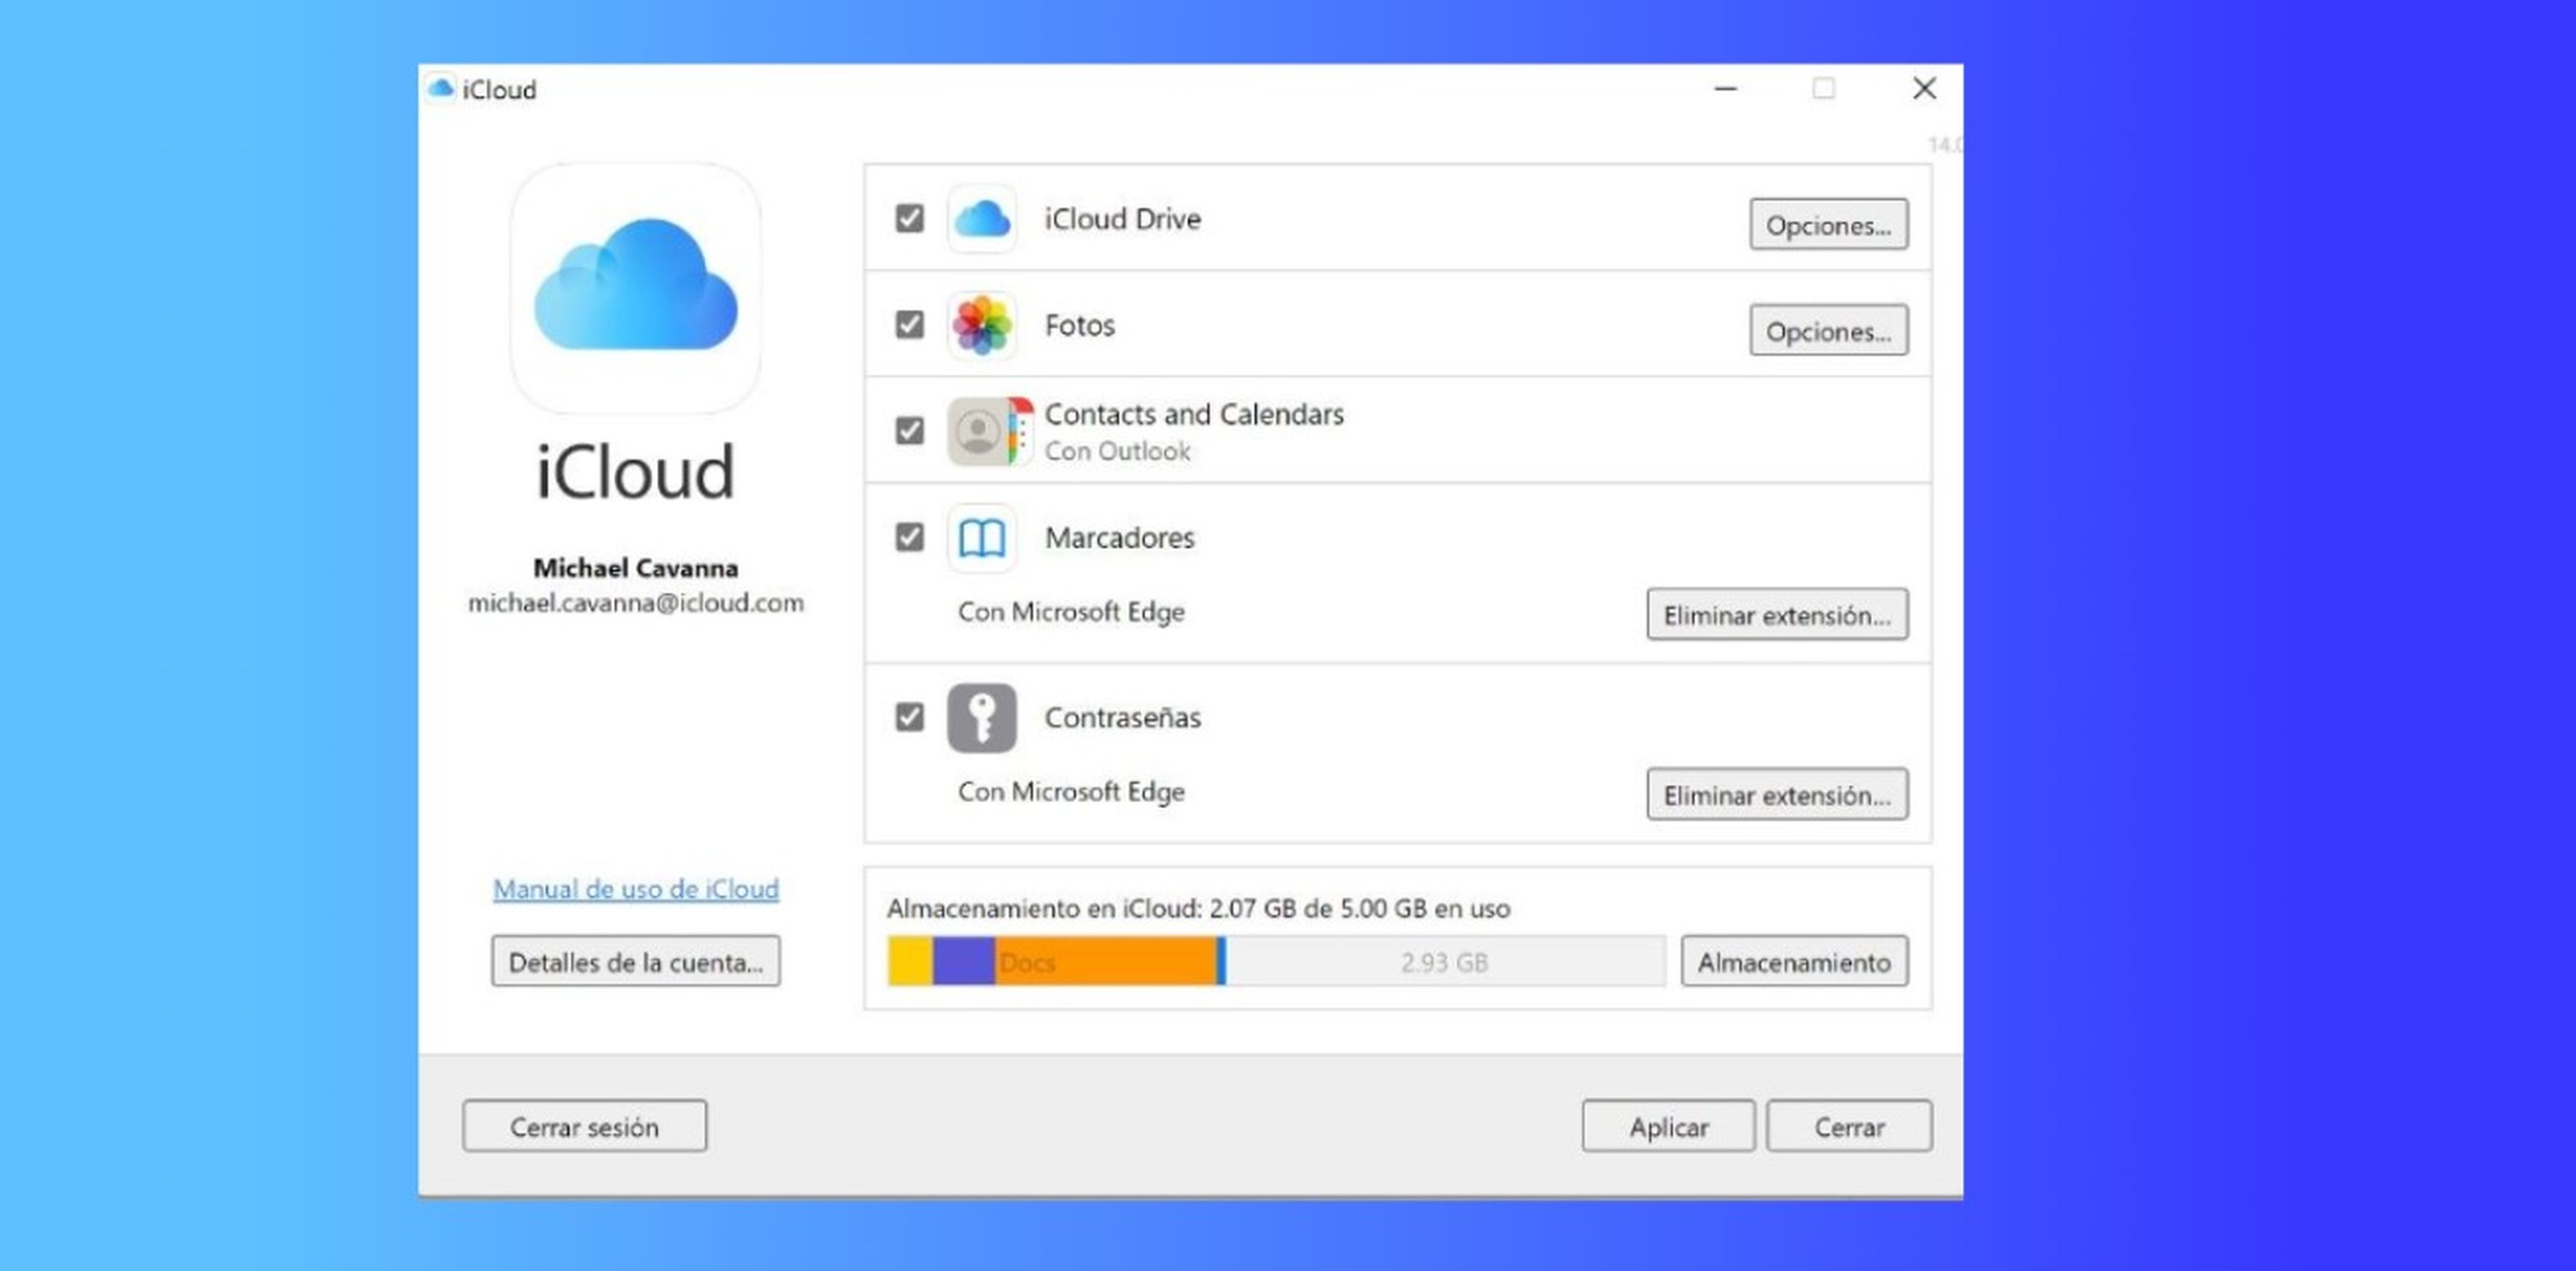
Task: Click the Aplicar button
Action: tap(1668, 1126)
